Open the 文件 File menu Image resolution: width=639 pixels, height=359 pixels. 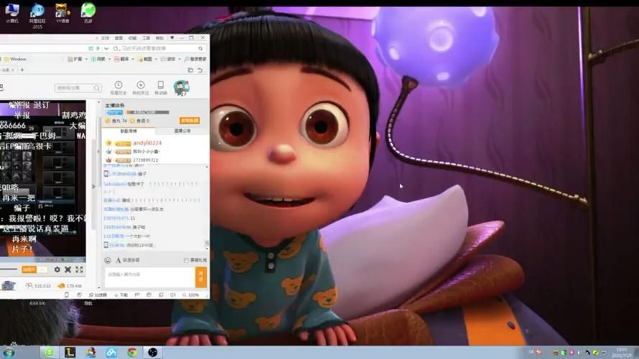click(105, 38)
